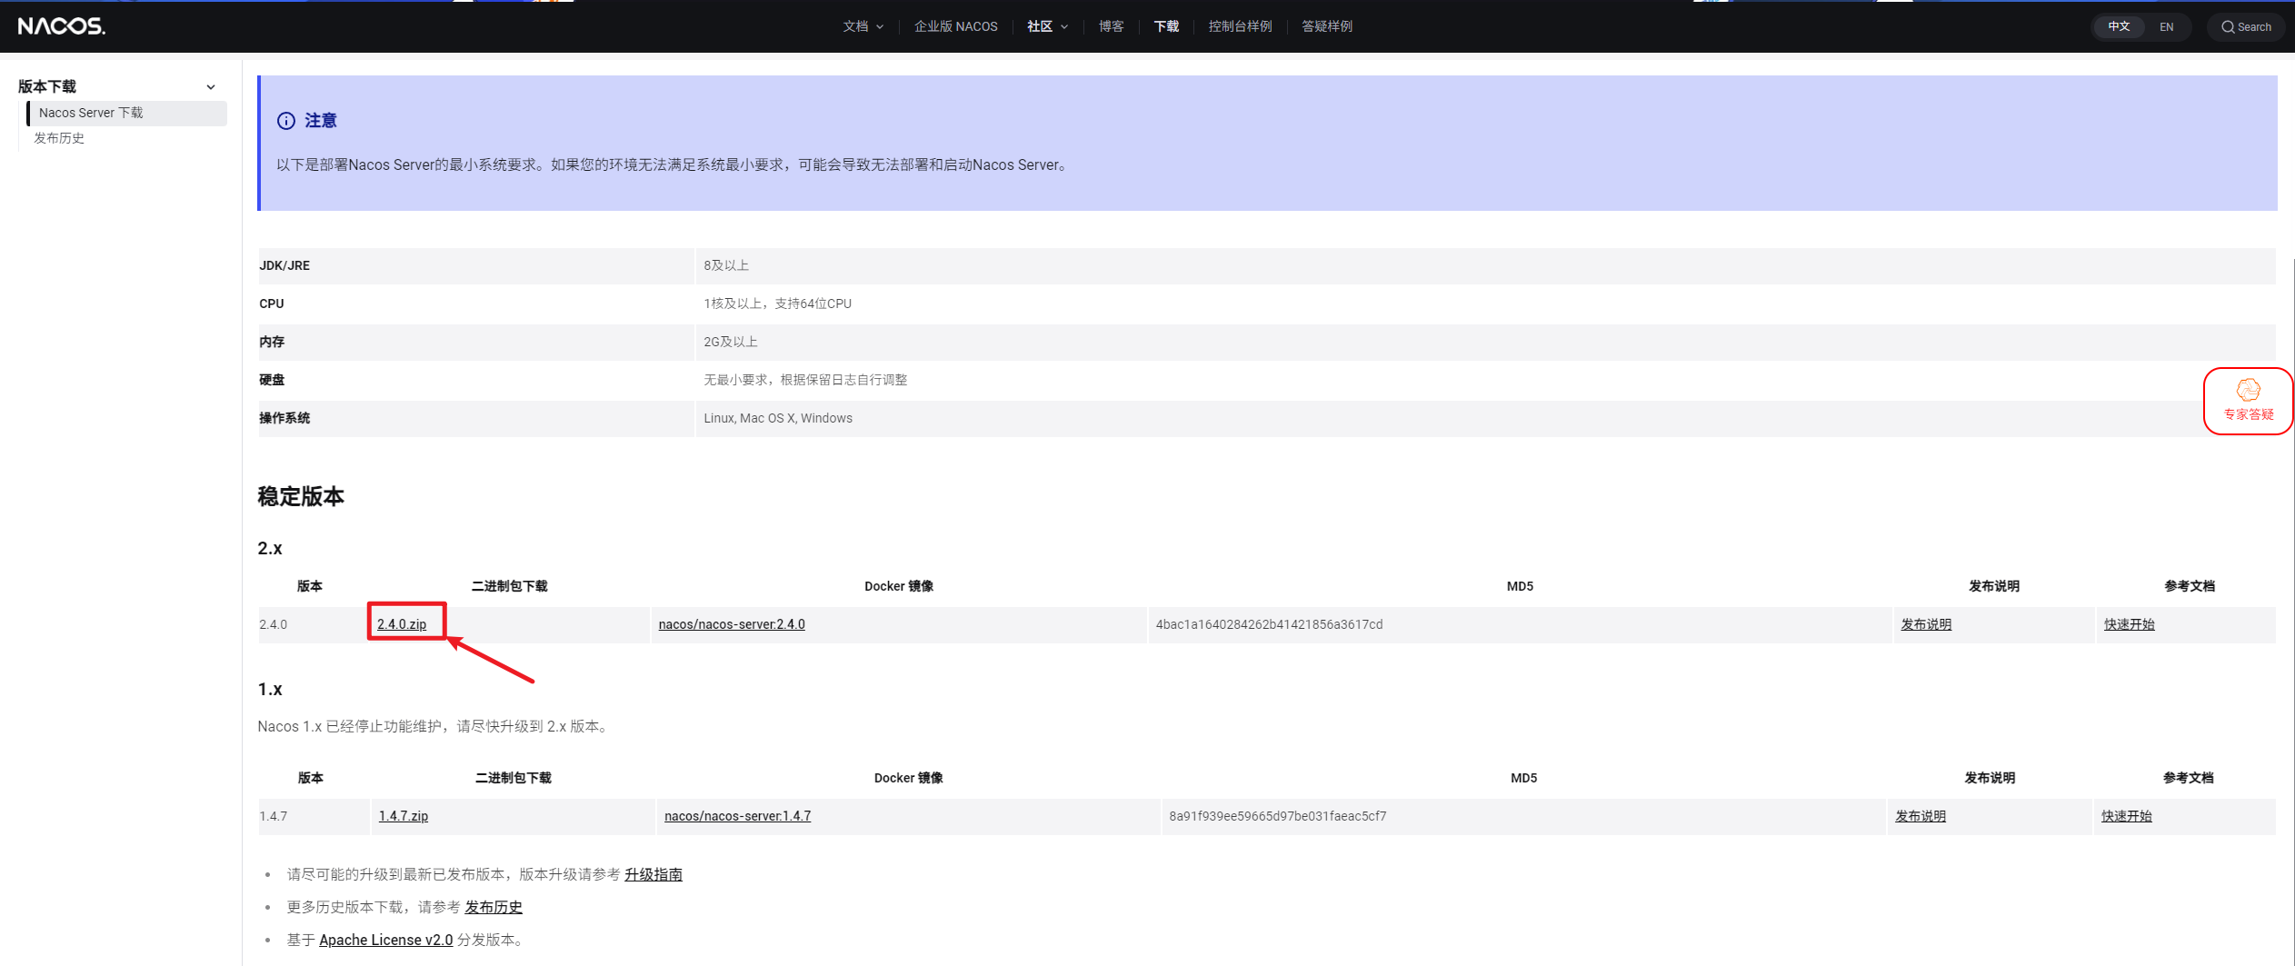Click the search magnifier icon
Screen dimensions: 2295x966
click(x=2228, y=27)
